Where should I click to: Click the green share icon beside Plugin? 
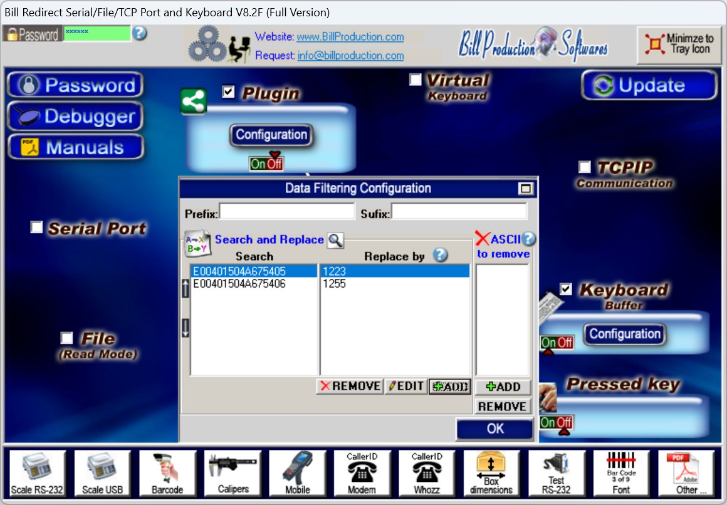[193, 101]
